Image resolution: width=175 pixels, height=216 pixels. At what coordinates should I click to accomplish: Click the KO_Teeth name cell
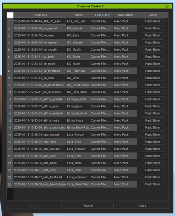click(x=78, y=57)
